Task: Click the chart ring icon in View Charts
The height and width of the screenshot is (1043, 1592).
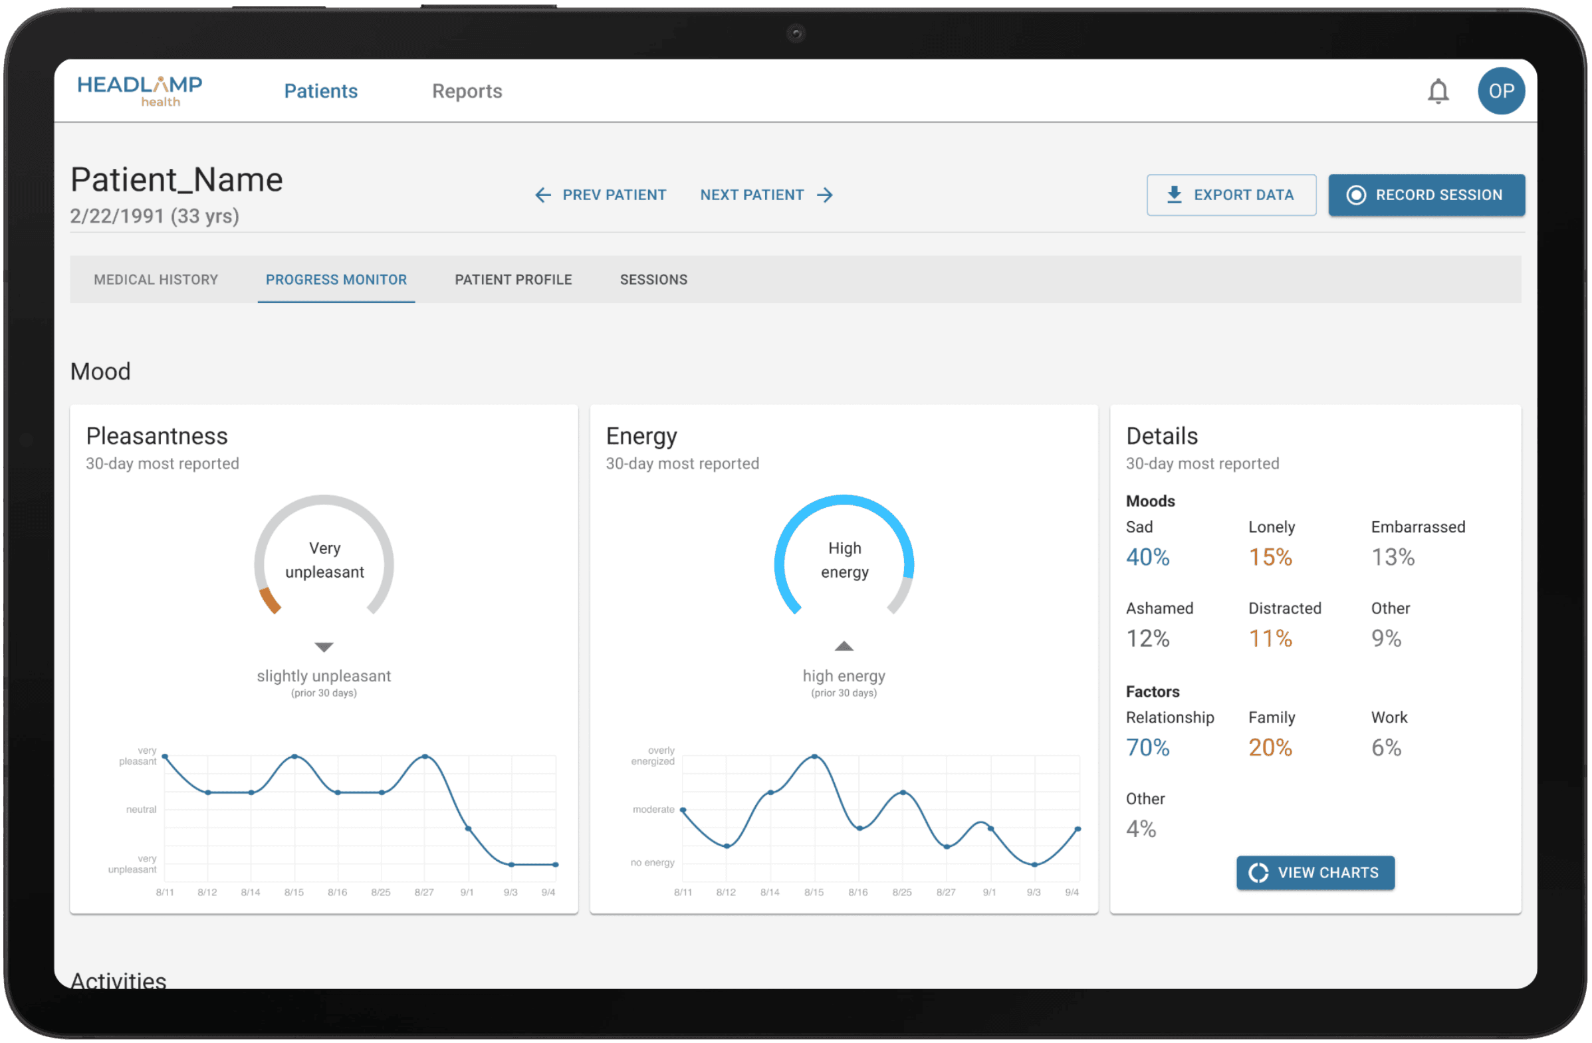Action: click(1258, 872)
